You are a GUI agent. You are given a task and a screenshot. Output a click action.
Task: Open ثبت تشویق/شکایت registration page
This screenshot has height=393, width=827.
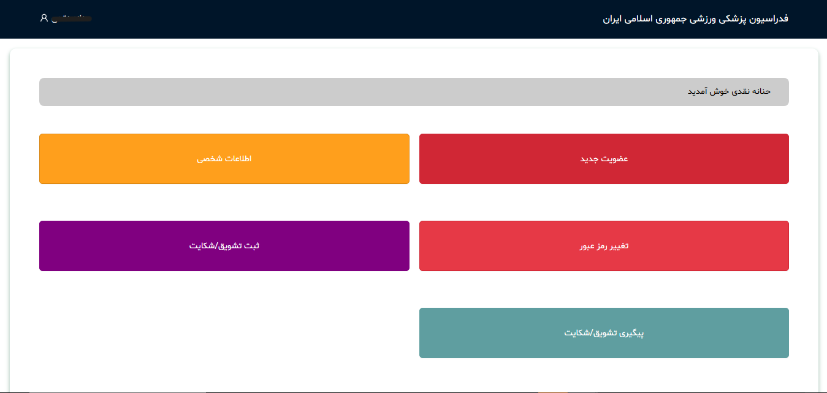click(224, 246)
